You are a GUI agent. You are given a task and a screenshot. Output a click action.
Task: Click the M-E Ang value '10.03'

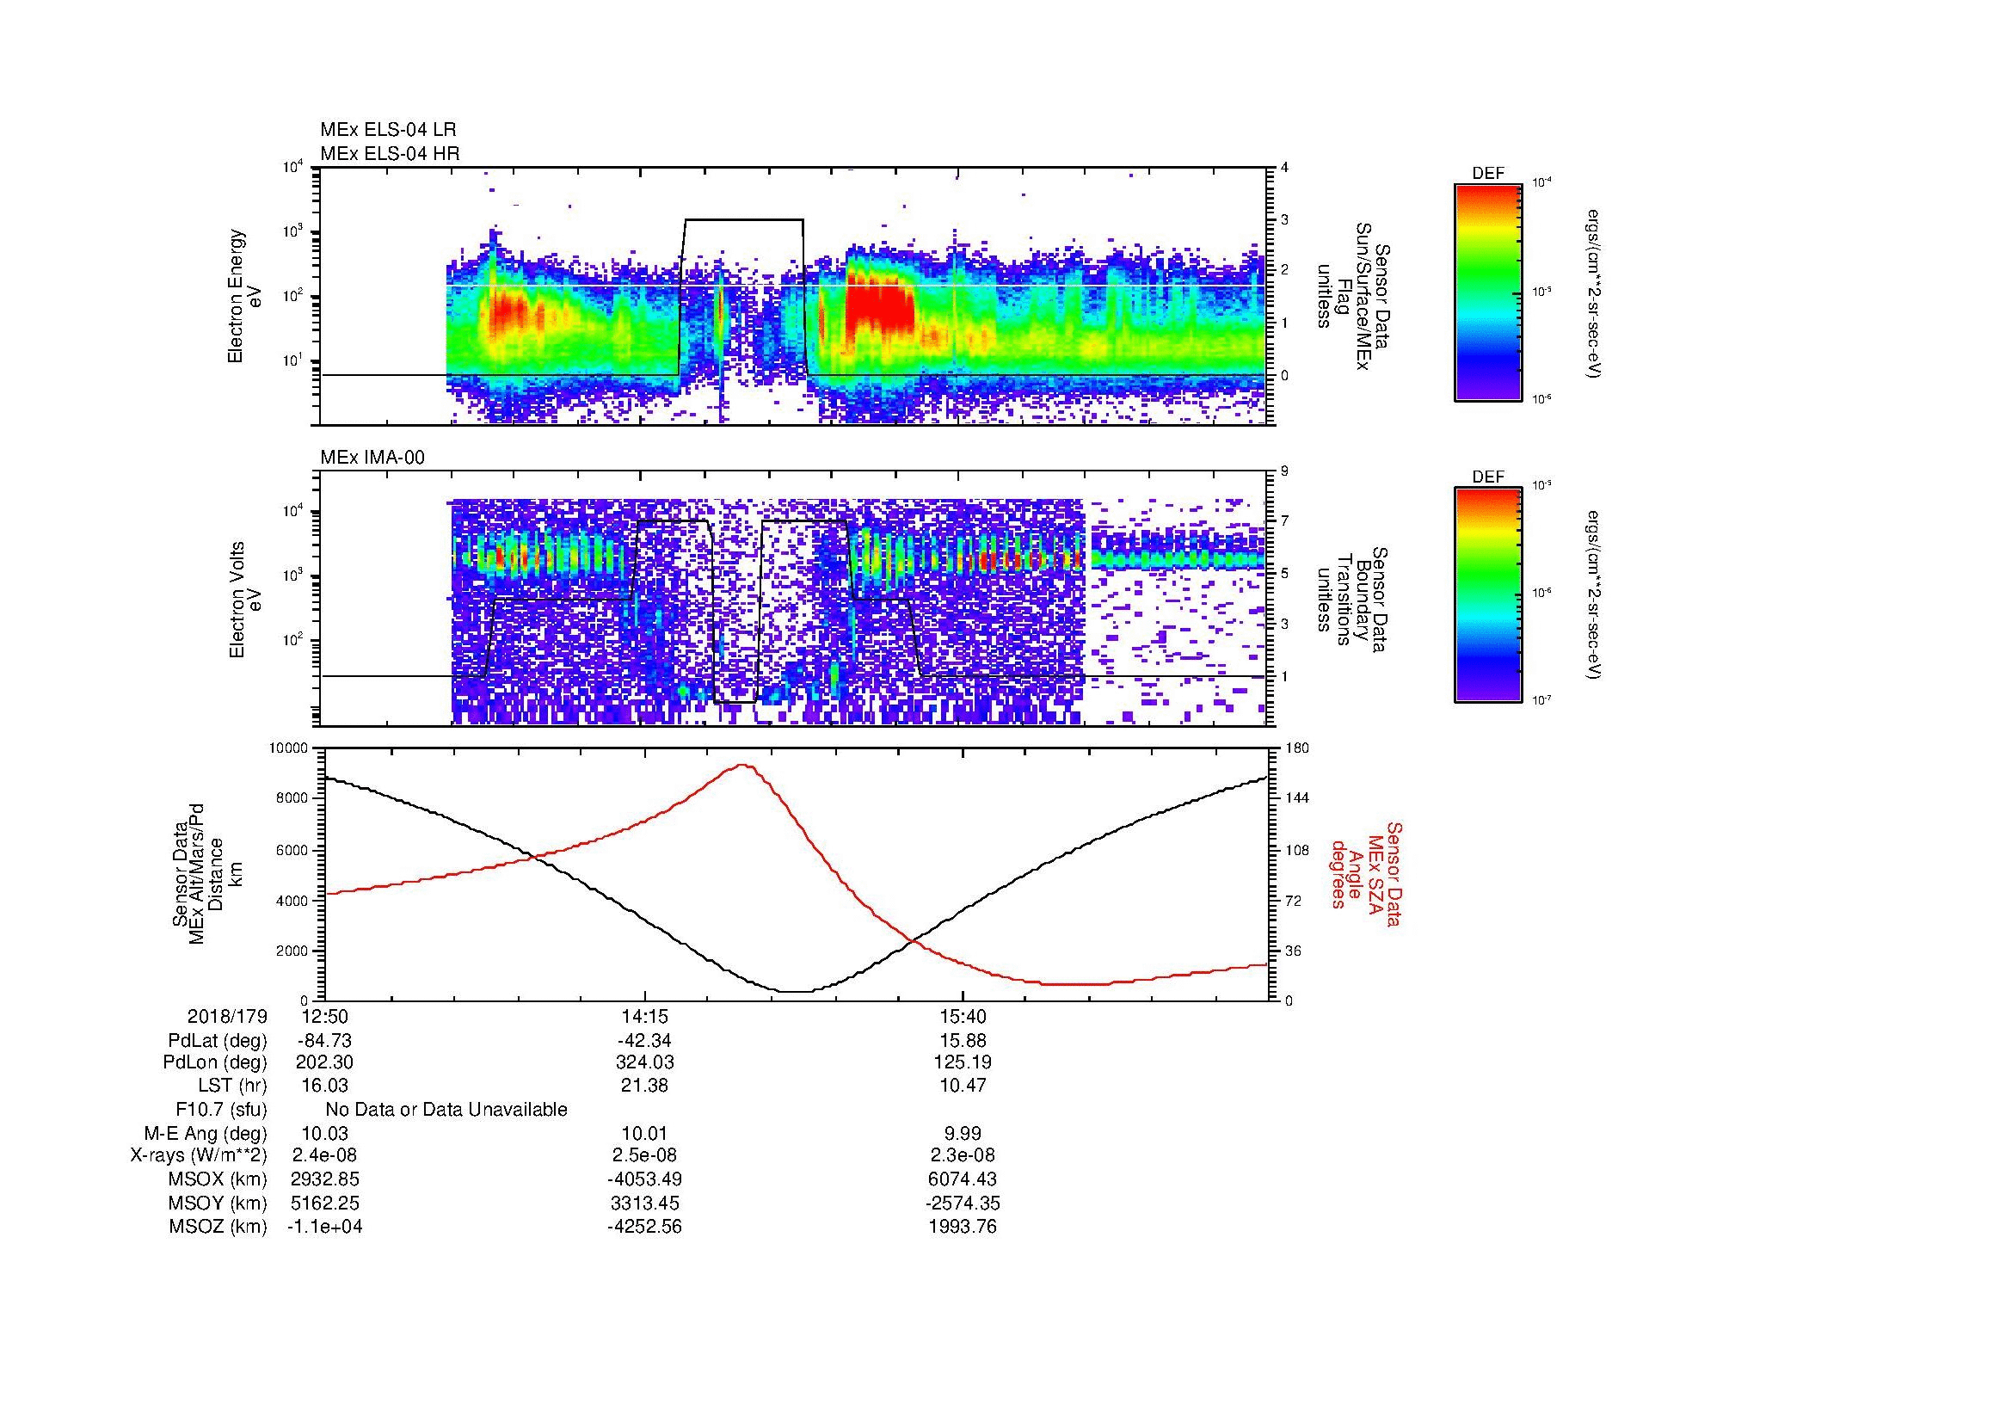pos(325,1133)
